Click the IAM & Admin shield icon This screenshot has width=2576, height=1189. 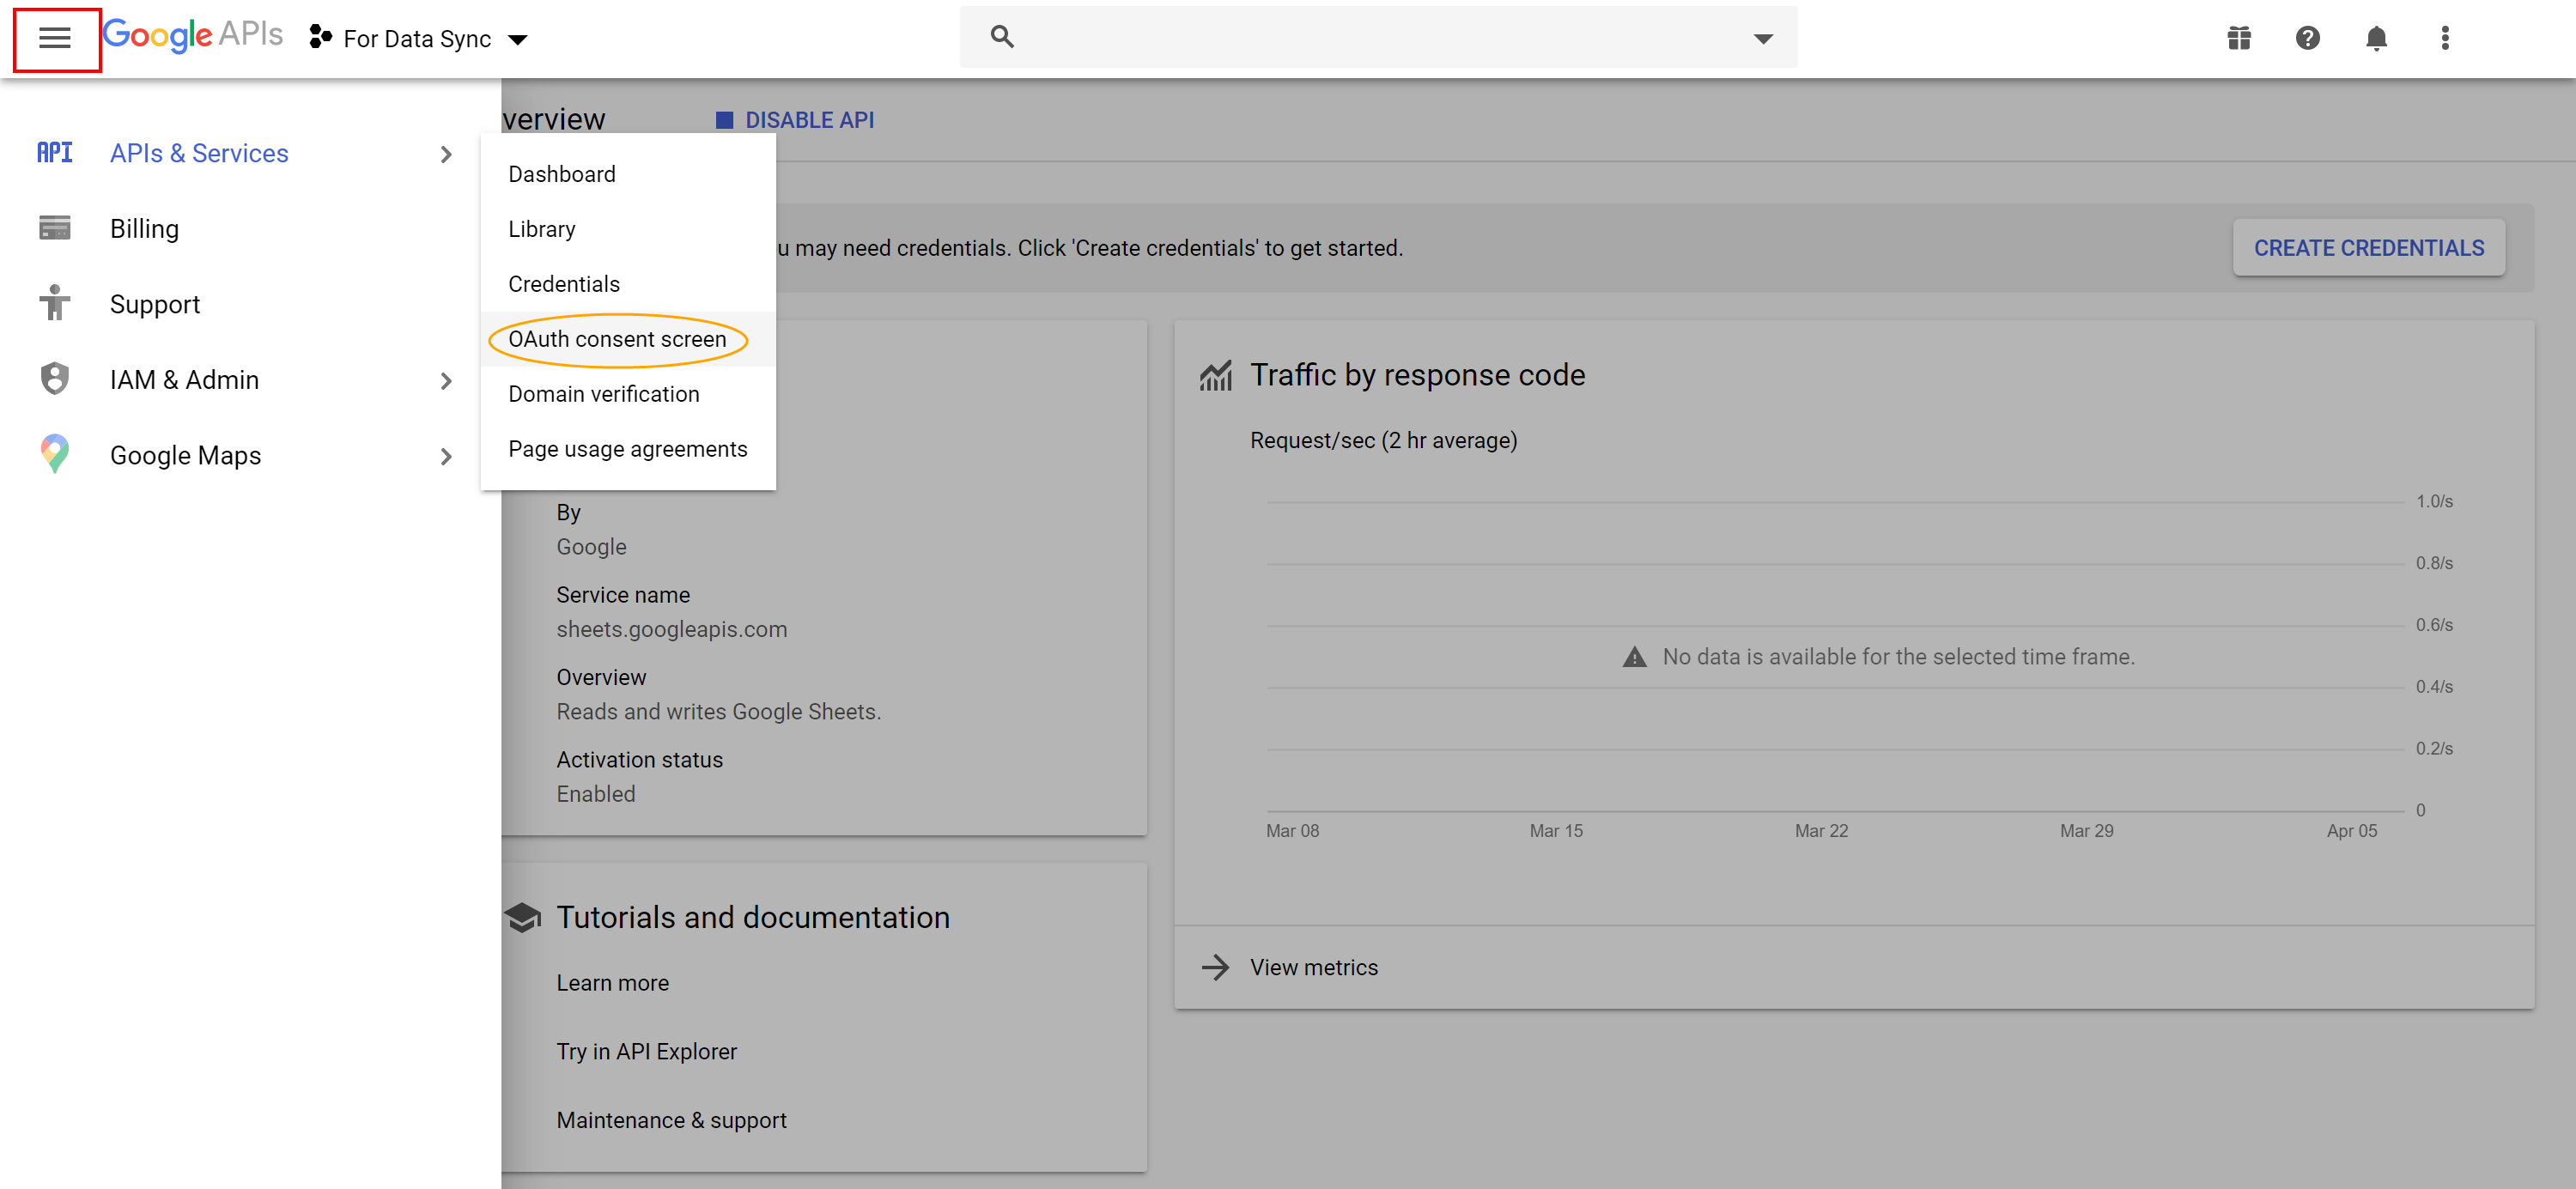point(55,379)
